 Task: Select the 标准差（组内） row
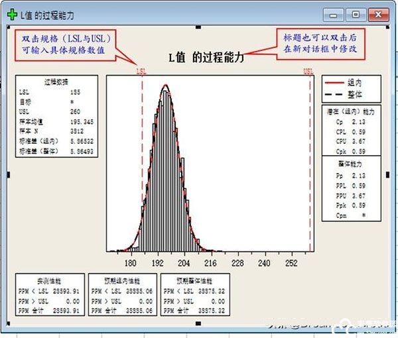tap(56, 141)
